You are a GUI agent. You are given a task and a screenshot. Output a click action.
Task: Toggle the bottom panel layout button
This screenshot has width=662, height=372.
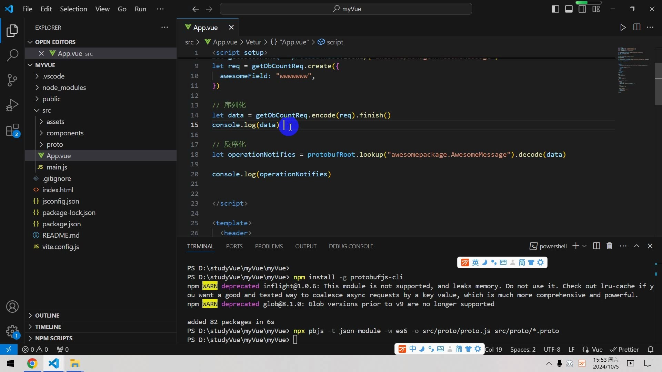point(569,9)
